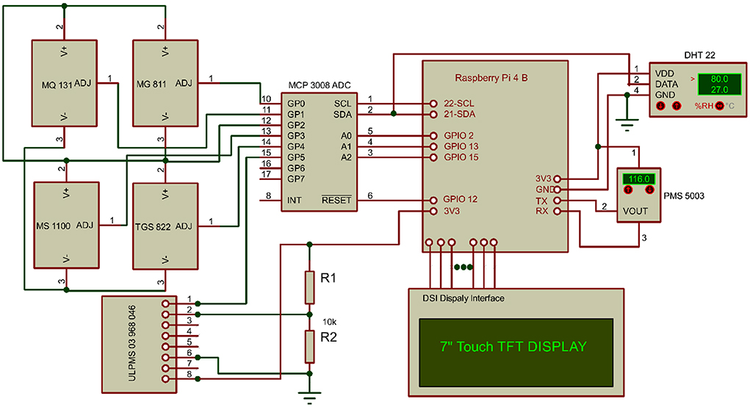
Task: Select the R2 resistor symbol
Action: [x=309, y=346]
